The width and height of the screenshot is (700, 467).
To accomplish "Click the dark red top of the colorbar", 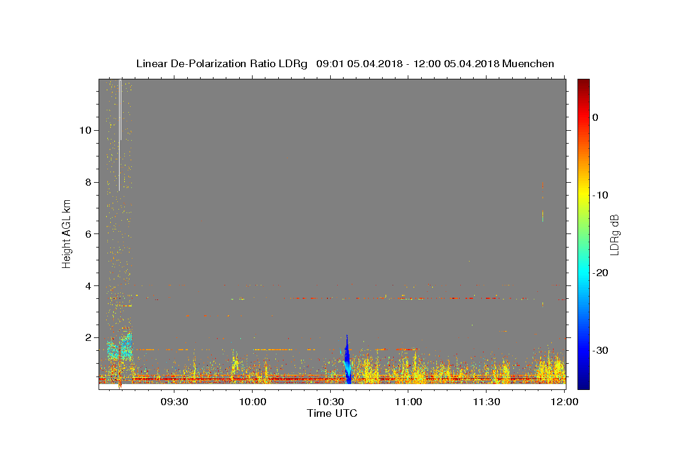I will (x=583, y=85).
